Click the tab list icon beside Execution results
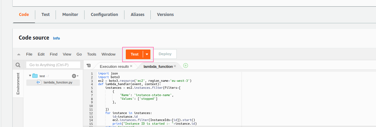The image size is (376, 127). click(x=89, y=65)
